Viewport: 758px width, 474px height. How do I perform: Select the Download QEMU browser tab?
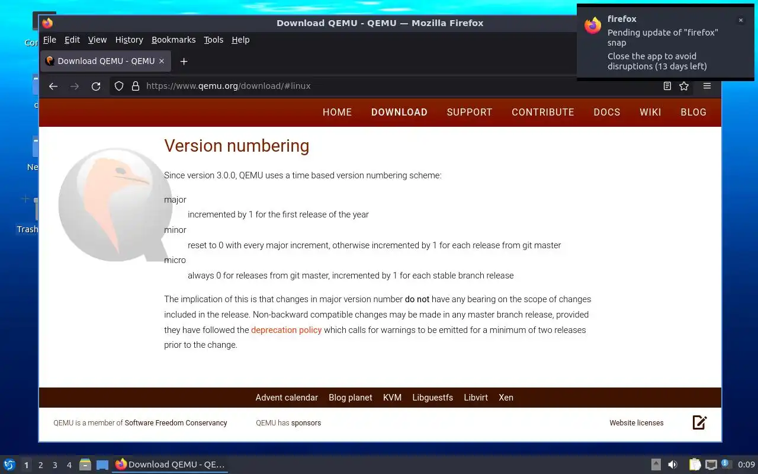106,61
